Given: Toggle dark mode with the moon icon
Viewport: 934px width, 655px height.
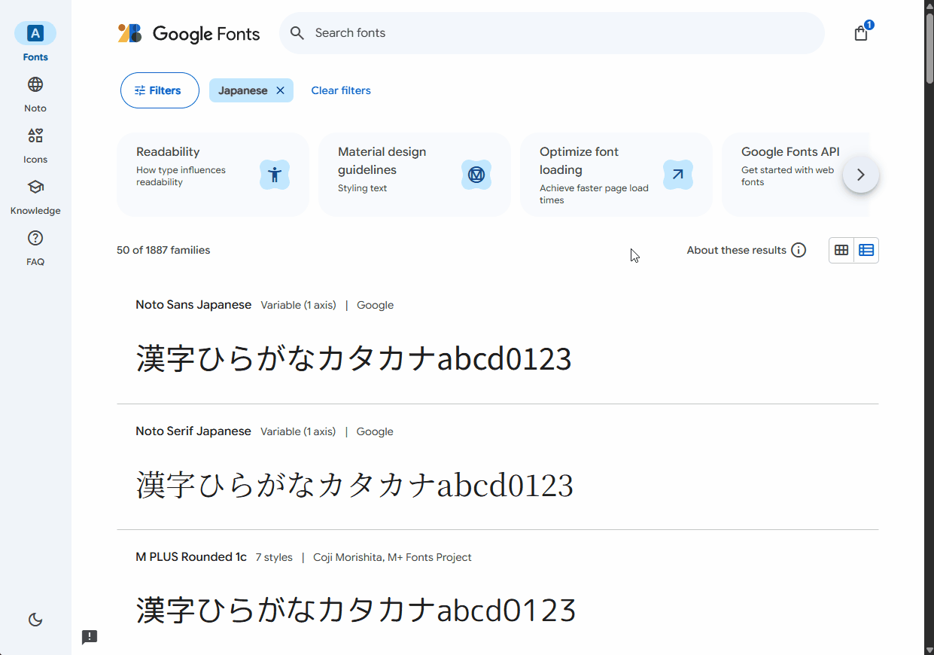Looking at the screenshot, I should [x=35, y=619].
